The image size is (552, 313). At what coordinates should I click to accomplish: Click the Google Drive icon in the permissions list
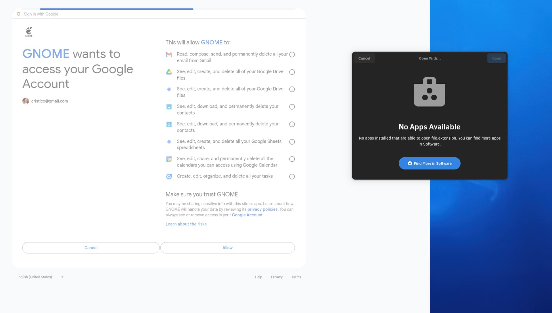(x=169, y=72)
